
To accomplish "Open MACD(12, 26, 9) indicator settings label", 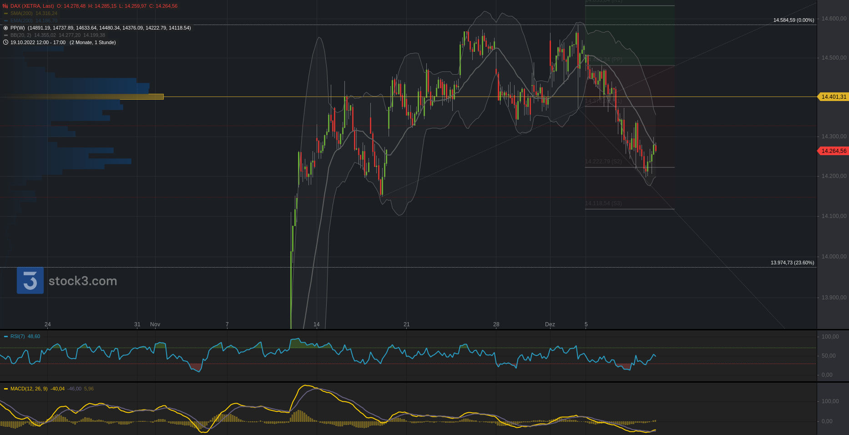I will (29, 389).
